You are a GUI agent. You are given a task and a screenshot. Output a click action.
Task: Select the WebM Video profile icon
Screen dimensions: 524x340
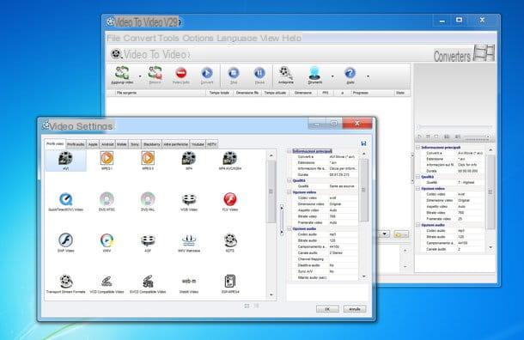189,282
